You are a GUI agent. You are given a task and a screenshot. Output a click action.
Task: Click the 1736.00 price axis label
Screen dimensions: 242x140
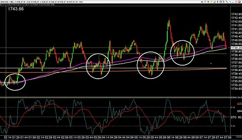[236, 78]
